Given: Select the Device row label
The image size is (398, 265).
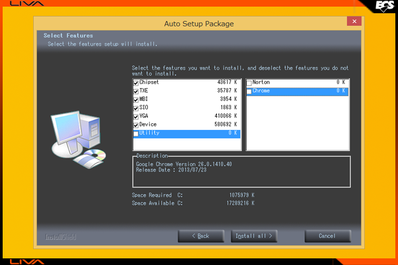Looking at the screenshot, I should (x=148, y=125).
